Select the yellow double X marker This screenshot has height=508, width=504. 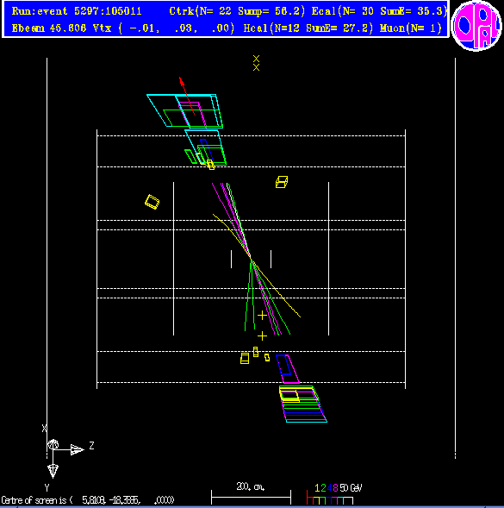click(256, 63)
